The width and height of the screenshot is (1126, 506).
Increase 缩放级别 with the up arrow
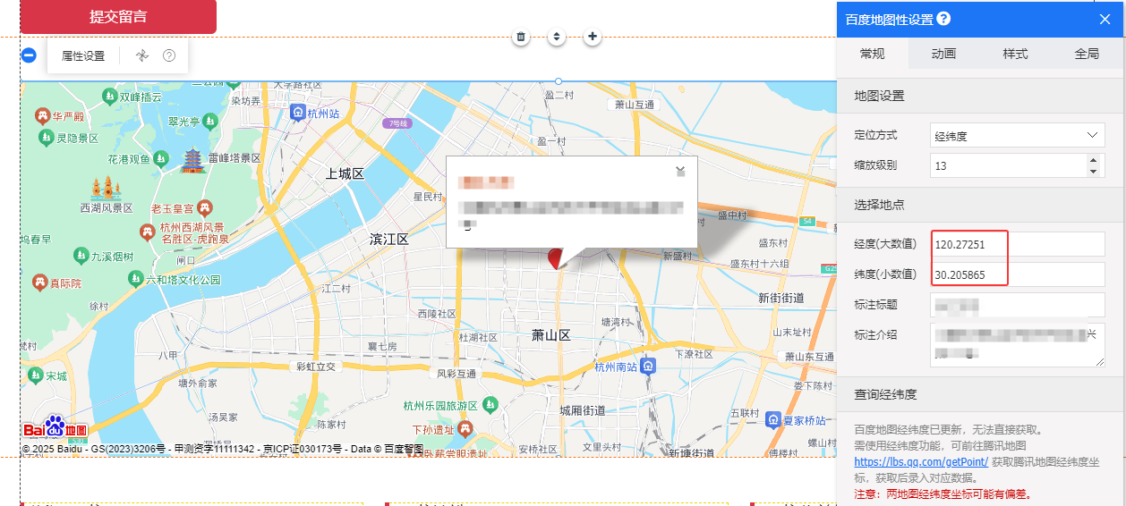pyautogui.click(x=1093, y=160)
